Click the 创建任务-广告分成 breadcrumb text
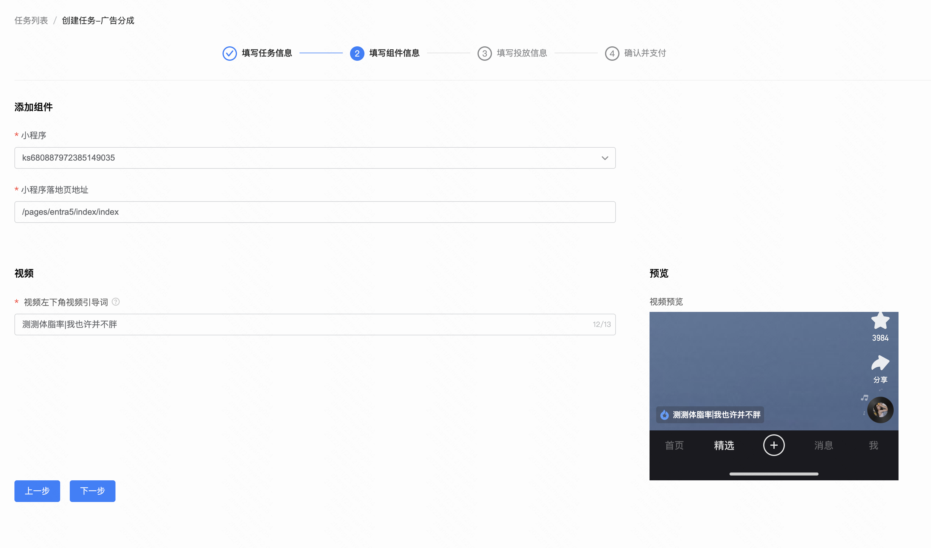 click(98, 20)
